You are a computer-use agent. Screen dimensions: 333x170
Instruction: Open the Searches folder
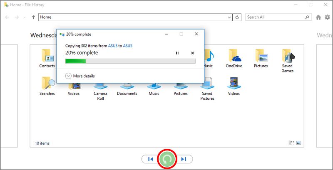click(47, 86)
